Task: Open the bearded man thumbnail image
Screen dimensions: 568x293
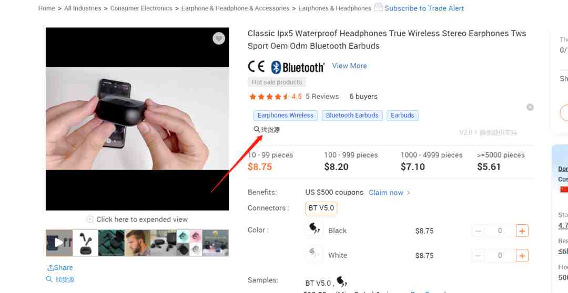Action: click(137, 243)
